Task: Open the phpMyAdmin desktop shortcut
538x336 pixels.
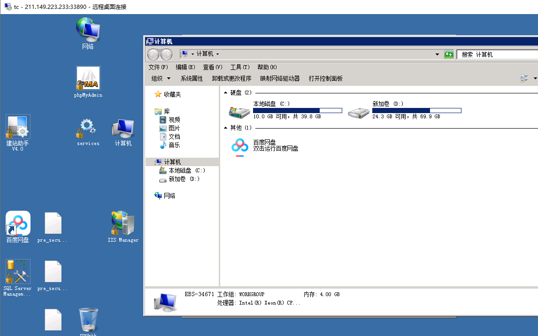Action: (88, 82)
